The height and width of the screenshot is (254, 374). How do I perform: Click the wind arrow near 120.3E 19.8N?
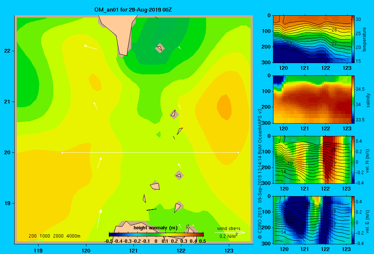(x=99, y=163)
